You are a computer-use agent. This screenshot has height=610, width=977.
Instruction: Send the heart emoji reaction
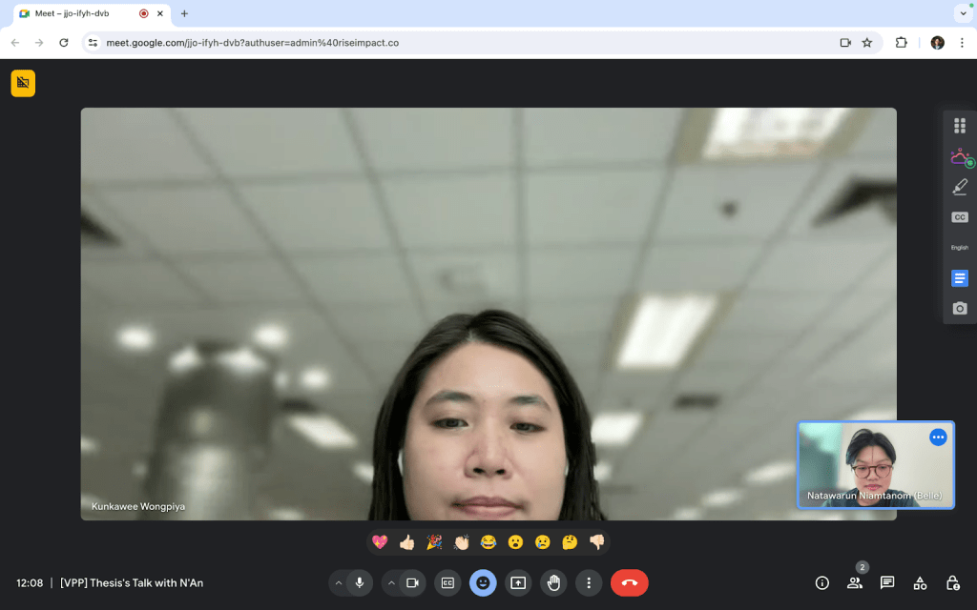[x=380, y=542]
